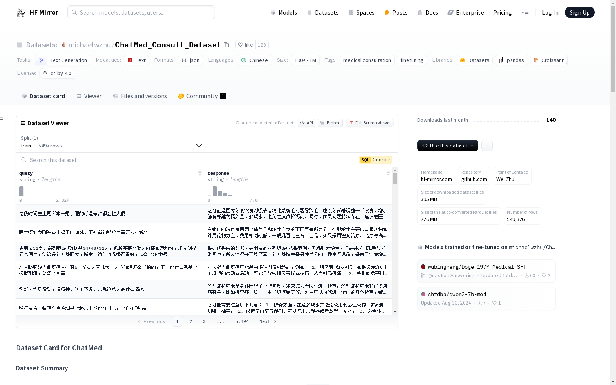Select the json format tag
This screenshot has width=616, height=385.
(x=191, y=60)
